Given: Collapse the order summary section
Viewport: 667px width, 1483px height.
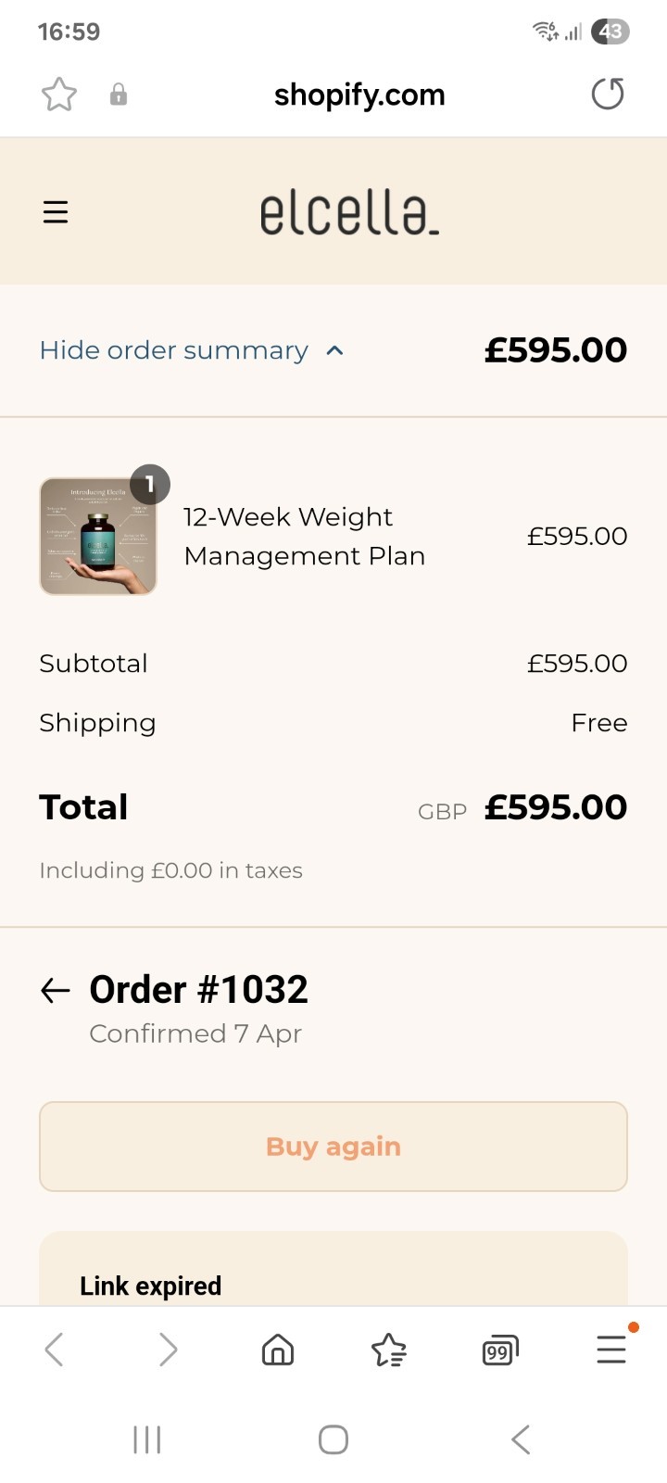Looking at the screenshot, I should pos(173,349).
